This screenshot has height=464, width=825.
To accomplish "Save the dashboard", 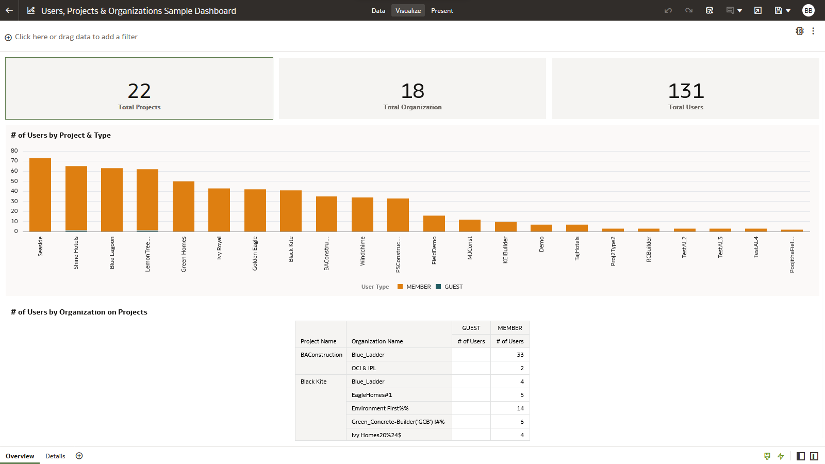I will click(778, 10).
